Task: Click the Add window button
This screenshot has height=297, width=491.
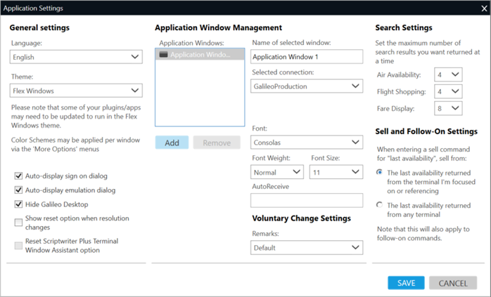Action: pos(172,143)
